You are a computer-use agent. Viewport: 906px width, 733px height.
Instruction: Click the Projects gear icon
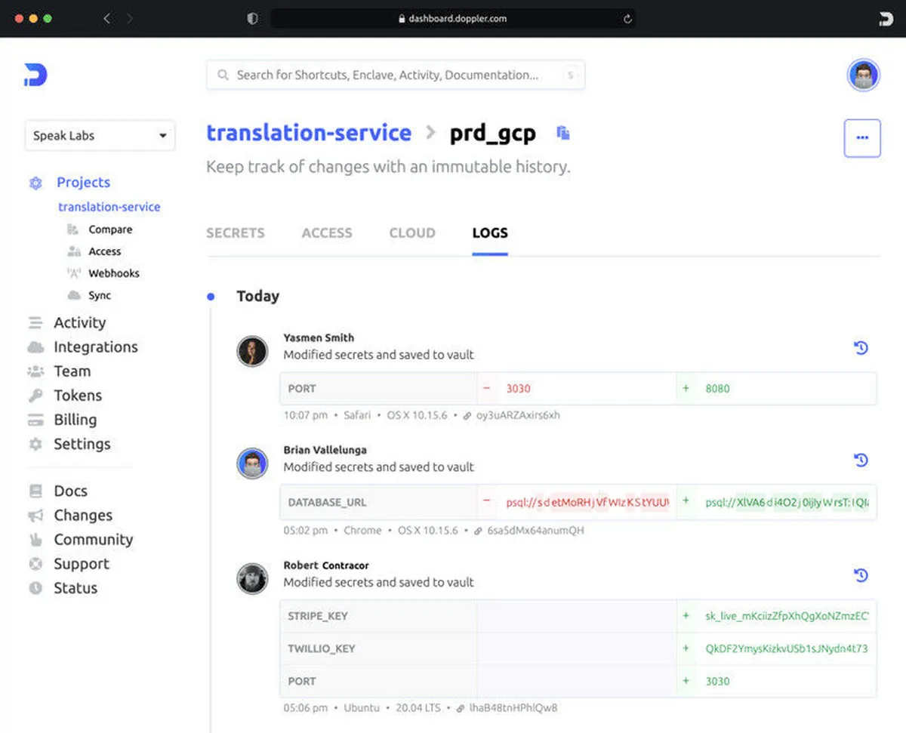tap(35, 183)
